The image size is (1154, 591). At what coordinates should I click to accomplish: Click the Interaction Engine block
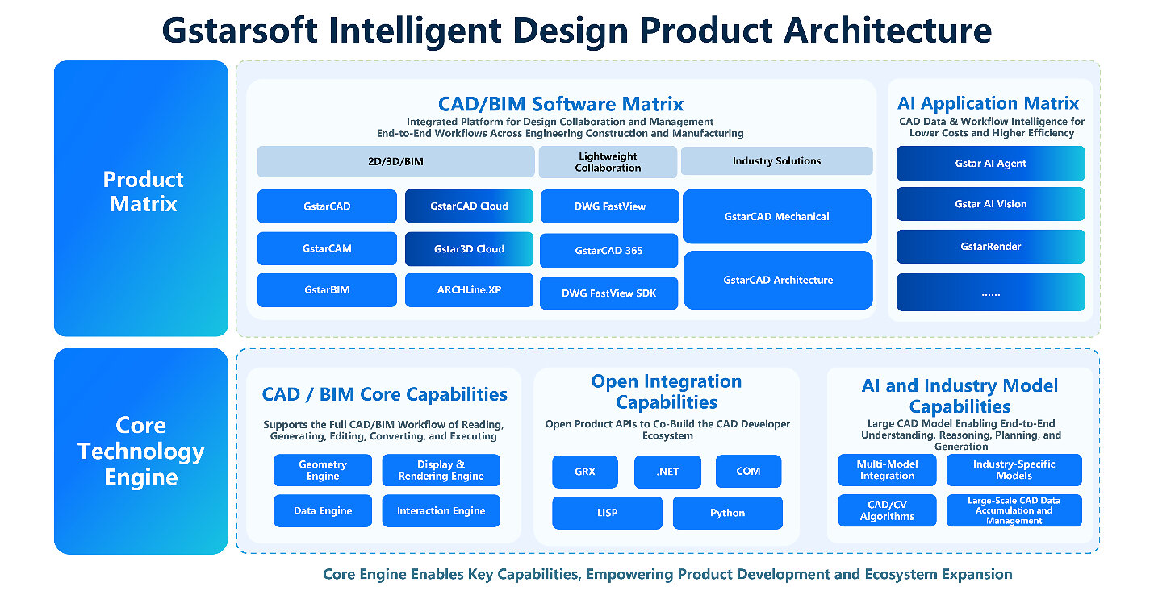(x=441, y=510)
